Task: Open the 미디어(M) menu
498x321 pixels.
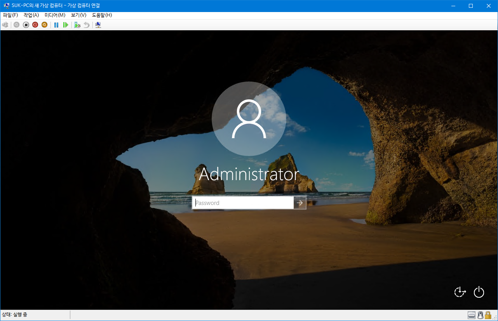Action: (55, 15)
